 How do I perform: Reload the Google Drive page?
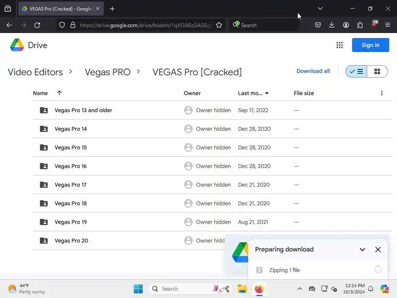pos(37,25)
